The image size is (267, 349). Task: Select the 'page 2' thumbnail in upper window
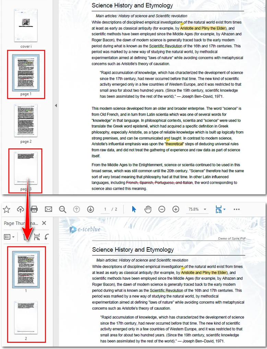(x=26, y=120)
